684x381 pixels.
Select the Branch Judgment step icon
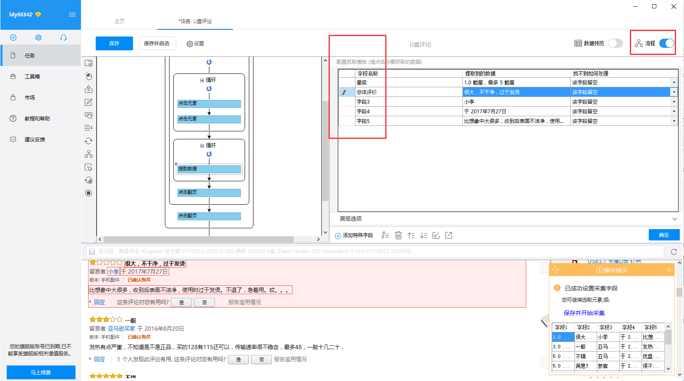(89, 154)
